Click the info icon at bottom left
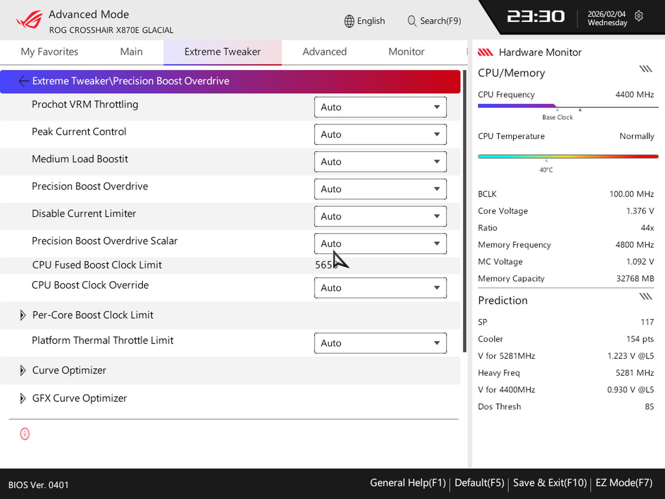Image resolution: width=665 pixels, height=499 pixels. point(24,434)
